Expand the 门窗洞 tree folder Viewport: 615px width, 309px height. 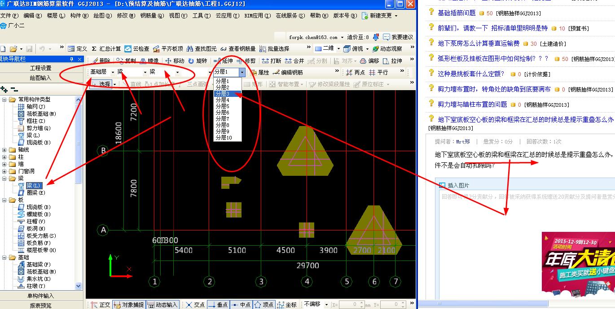[x=4, y=171]
